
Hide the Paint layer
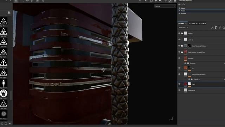(x=179, y=84)
